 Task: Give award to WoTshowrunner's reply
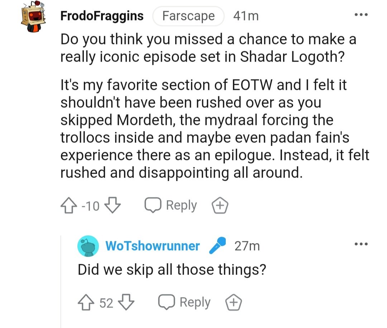233,303
